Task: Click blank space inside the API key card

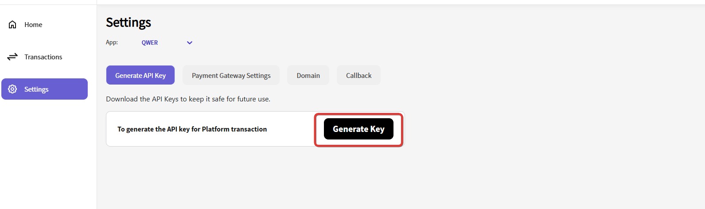Action: 290,129
